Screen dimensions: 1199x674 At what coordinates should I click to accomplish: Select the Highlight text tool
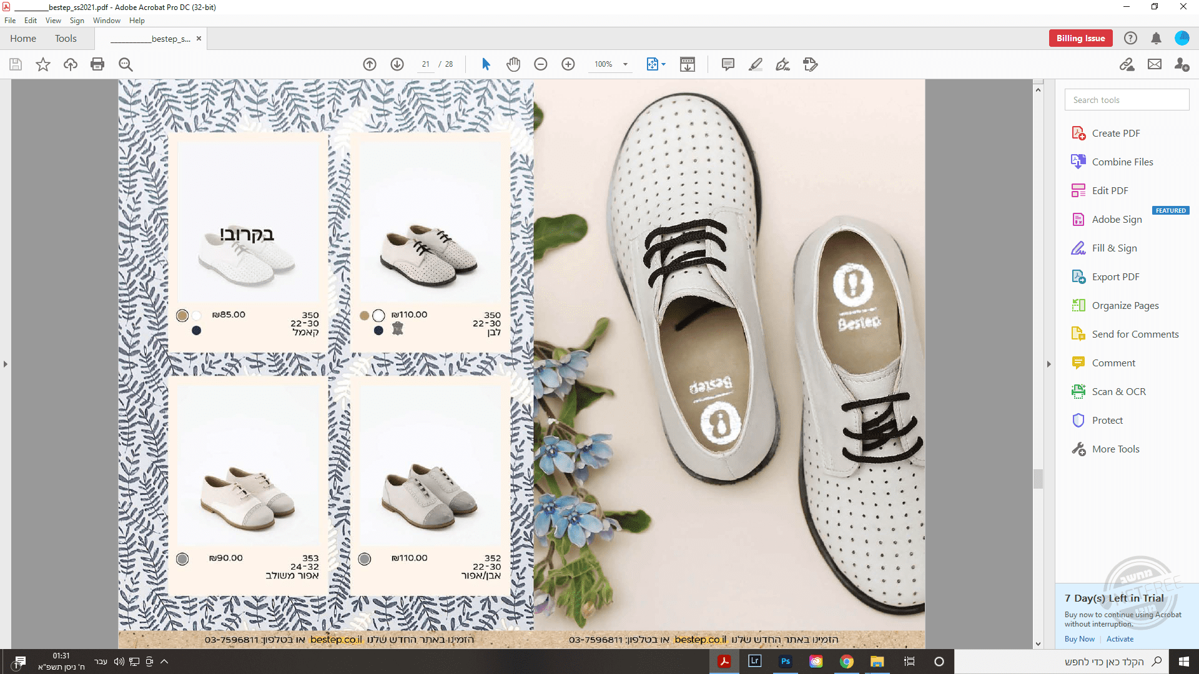[756, 64]
